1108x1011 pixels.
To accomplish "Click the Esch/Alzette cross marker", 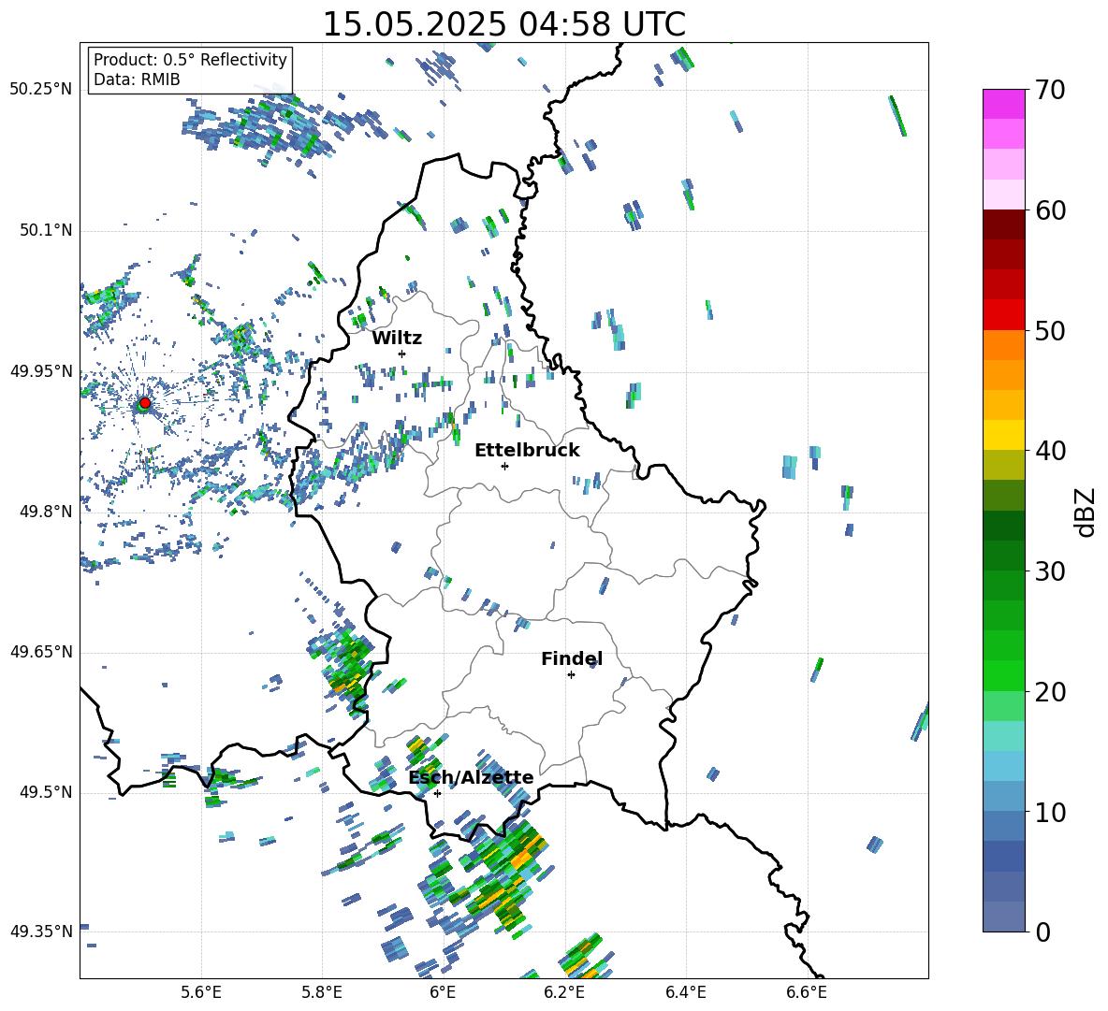I will (x=437, y=793).
